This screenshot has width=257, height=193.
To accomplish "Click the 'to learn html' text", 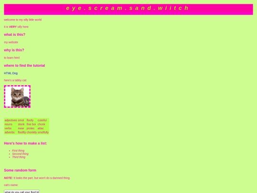I will tap(11, 58).
